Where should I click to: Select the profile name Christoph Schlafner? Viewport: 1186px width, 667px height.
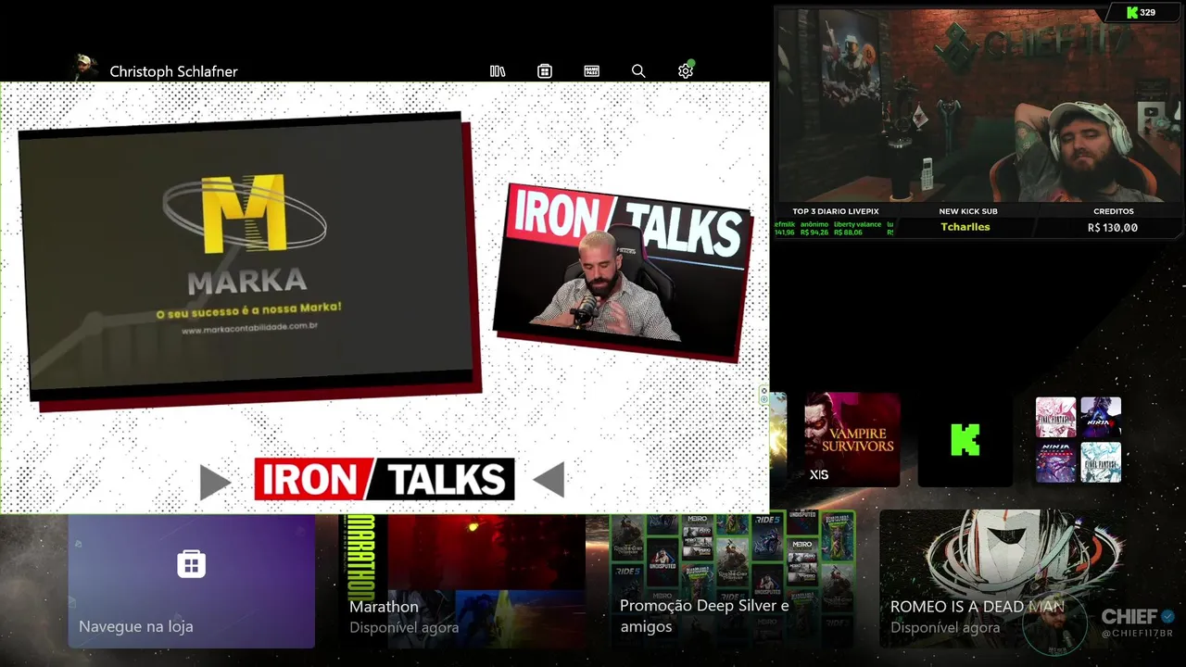tap(173, 71)
